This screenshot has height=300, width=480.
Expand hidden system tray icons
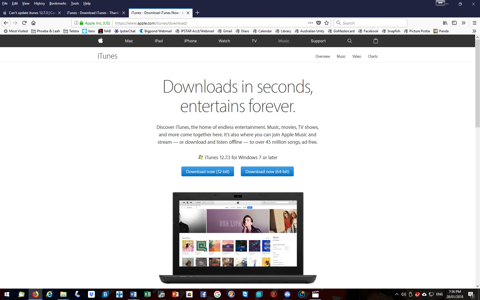[397, 294]
